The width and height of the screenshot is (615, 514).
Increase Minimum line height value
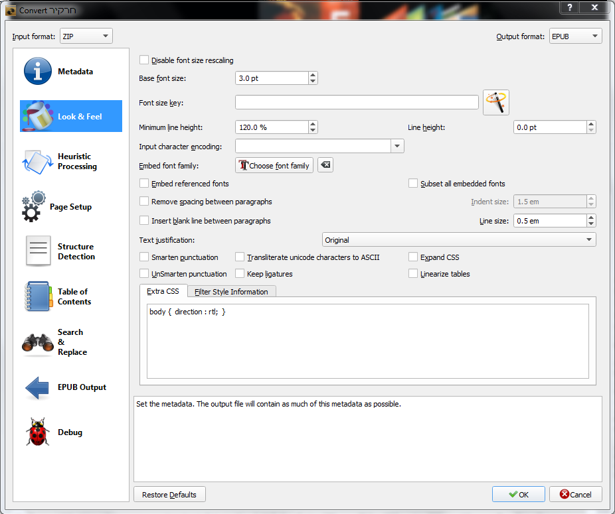coord(313,124)
